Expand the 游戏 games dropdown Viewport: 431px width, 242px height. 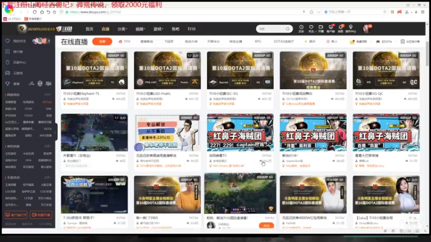pos(158,29)
